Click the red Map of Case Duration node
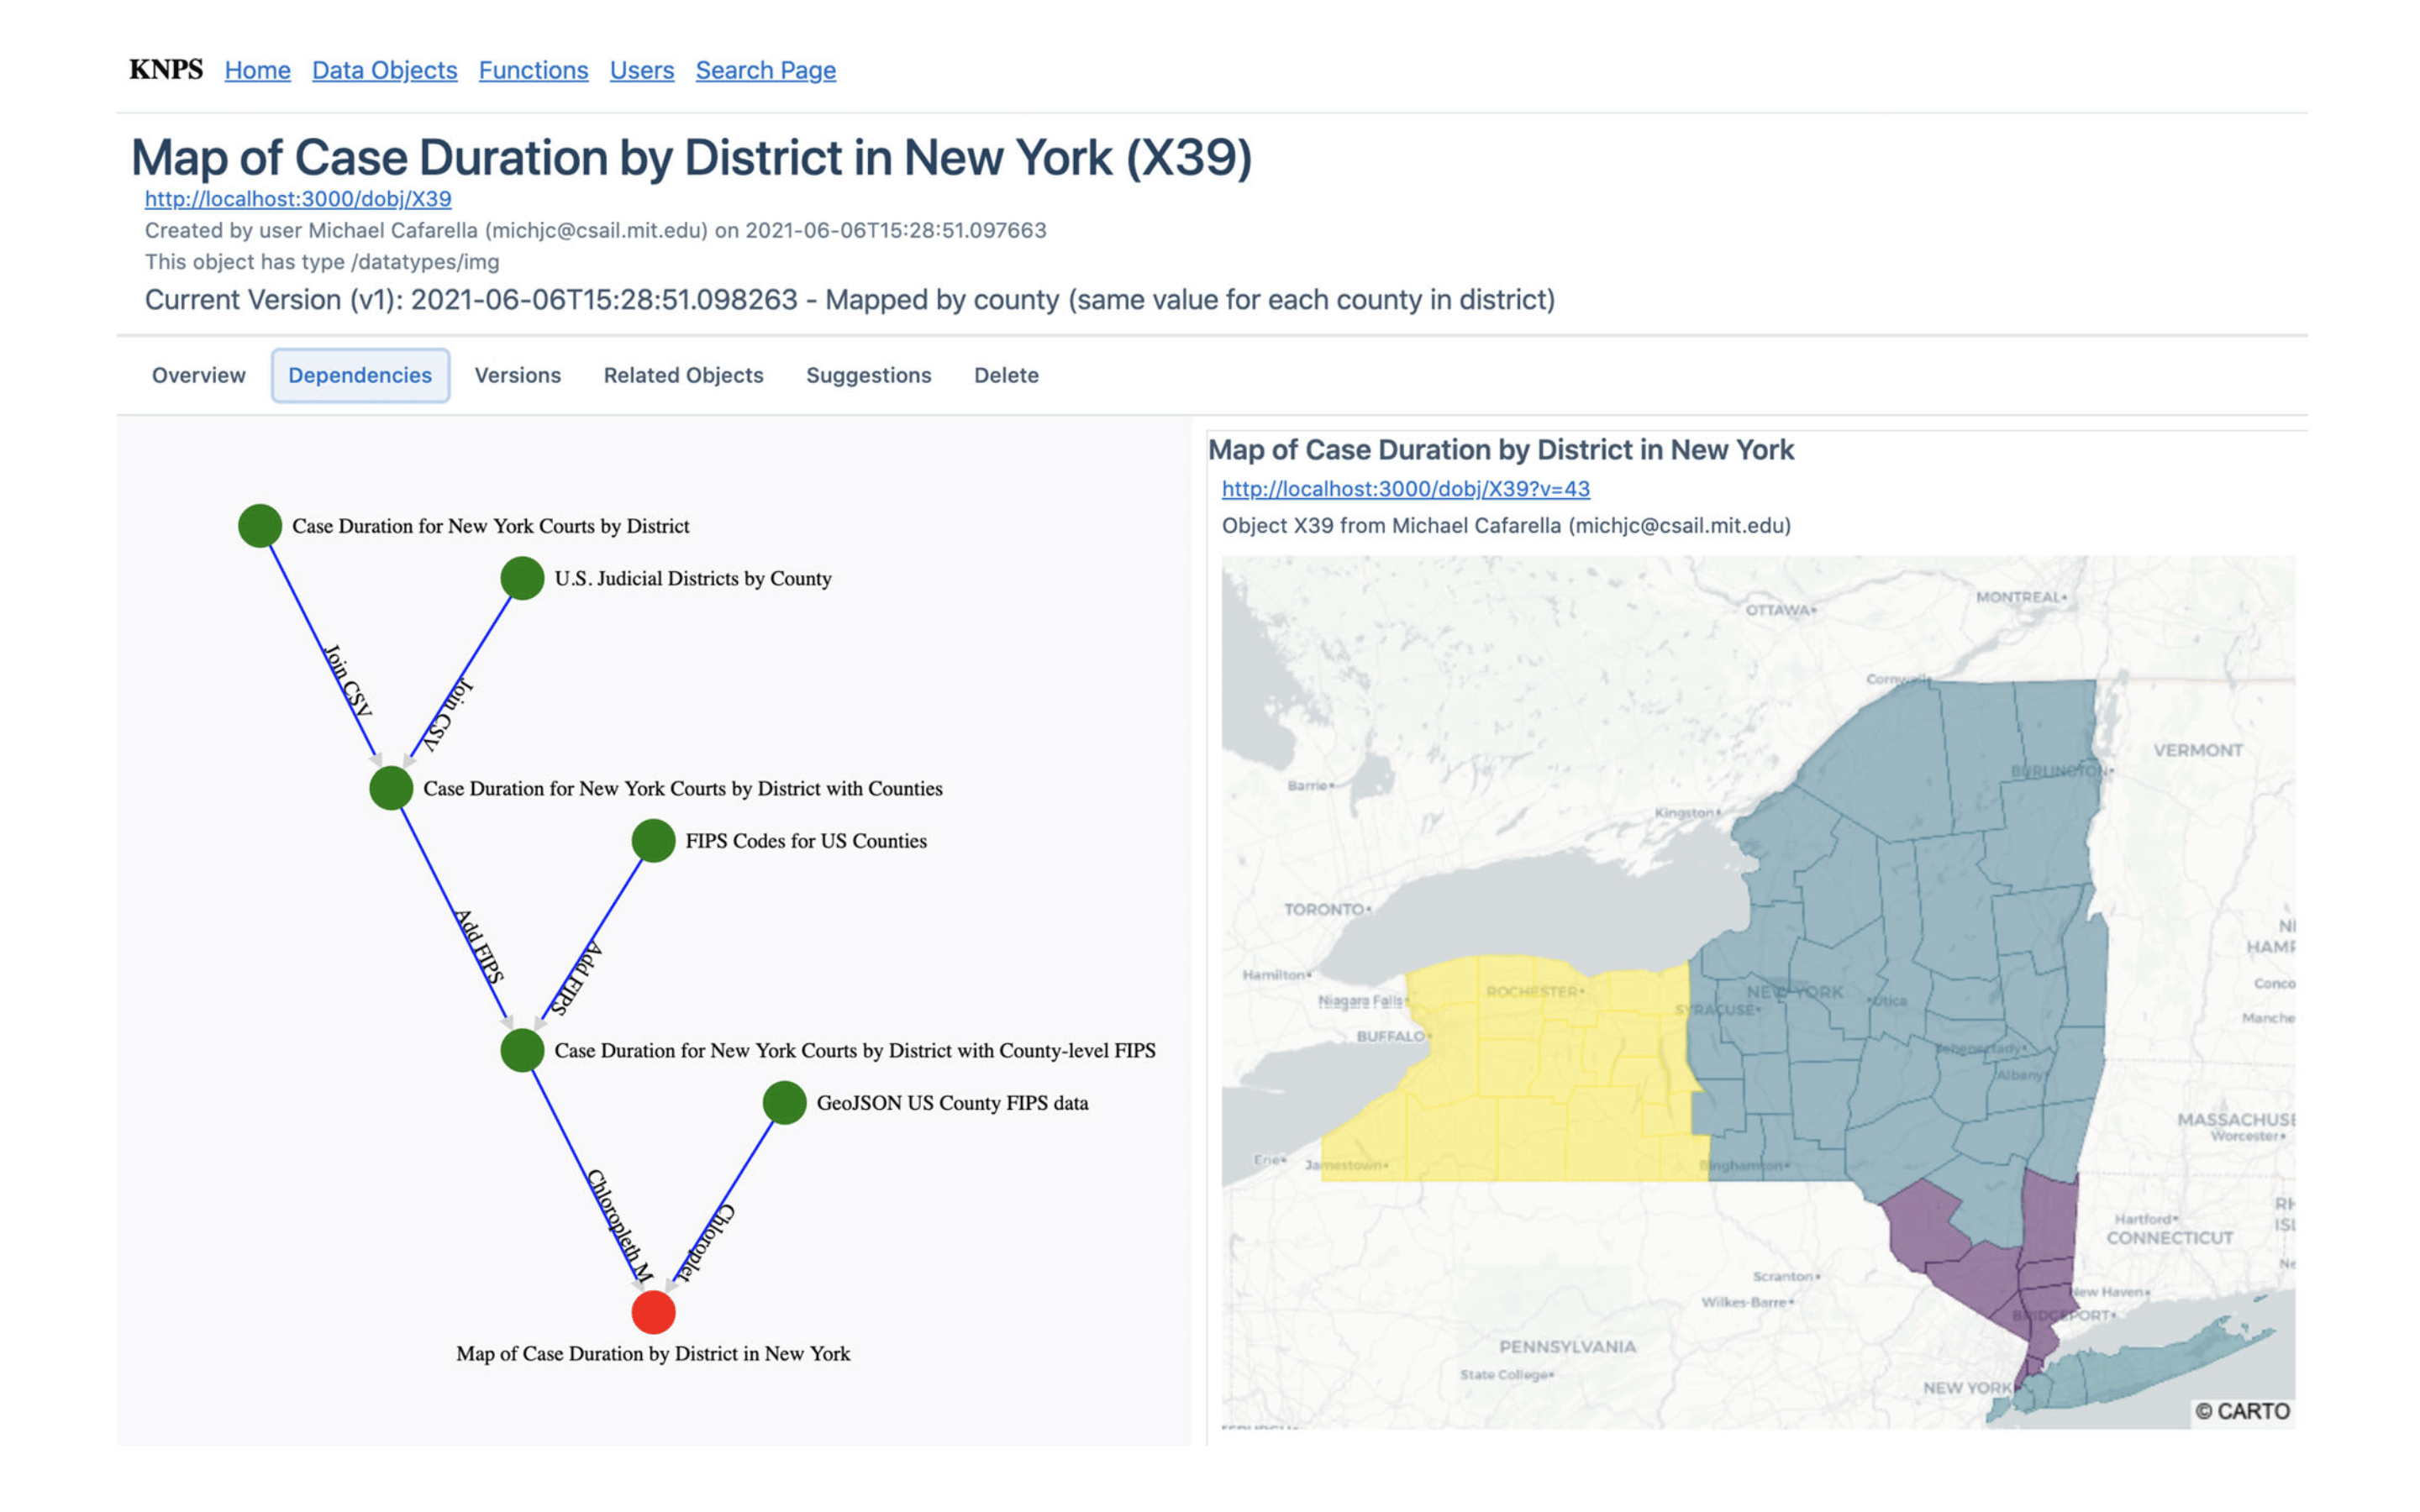This screenshot has width=2420, height=1512. [653, 1313]
